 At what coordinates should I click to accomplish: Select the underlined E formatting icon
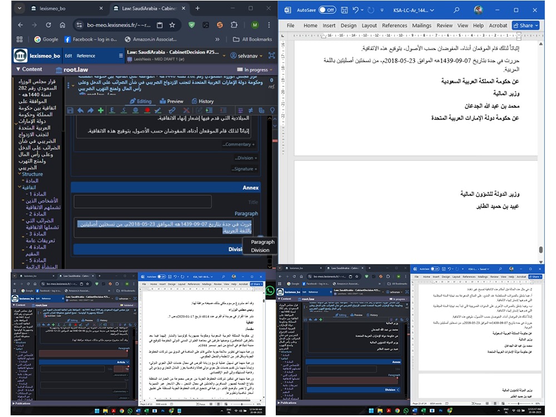point(112,111)
